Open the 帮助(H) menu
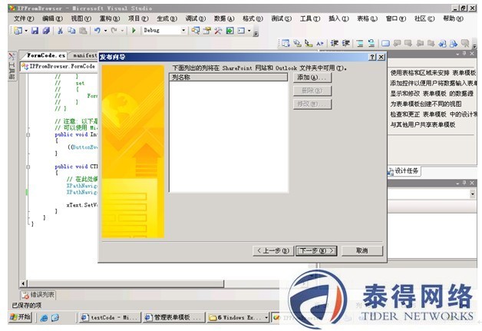 453,18
